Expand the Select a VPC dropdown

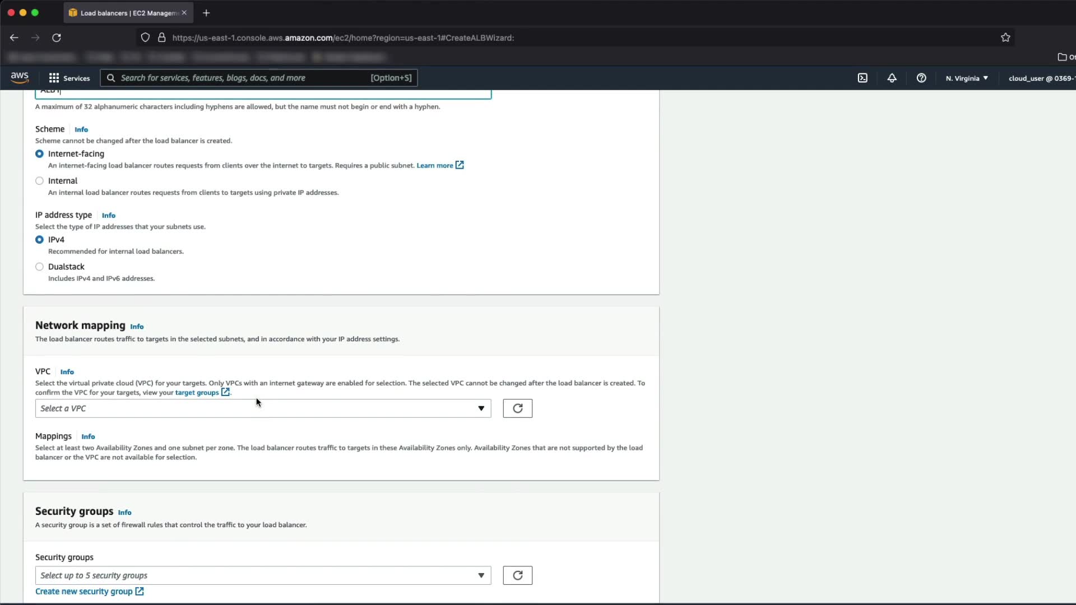pyautogui.click(x=263, y=408)
